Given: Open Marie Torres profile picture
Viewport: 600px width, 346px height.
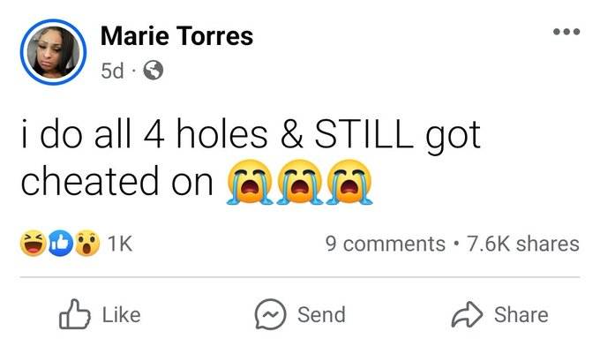Looking at the screenshot, I should pos(53,52).
